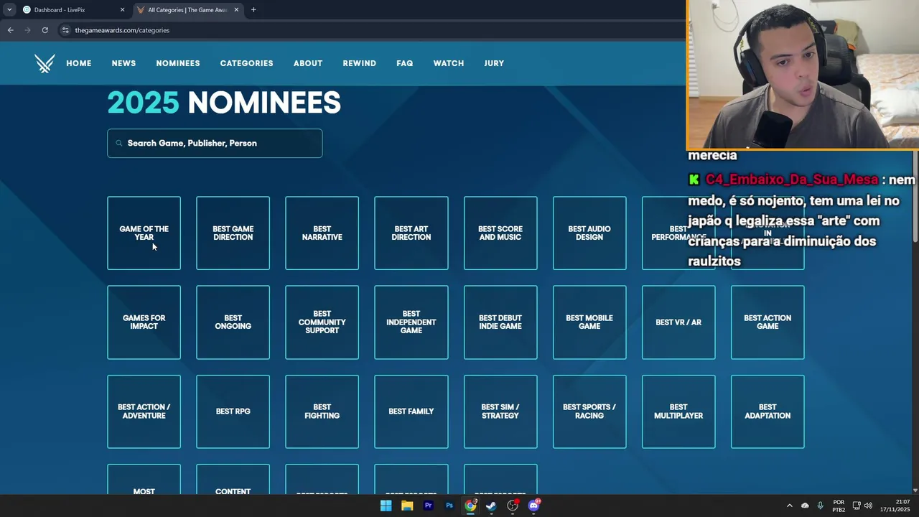Open the Best Adaptation category card

click(768, 411)
